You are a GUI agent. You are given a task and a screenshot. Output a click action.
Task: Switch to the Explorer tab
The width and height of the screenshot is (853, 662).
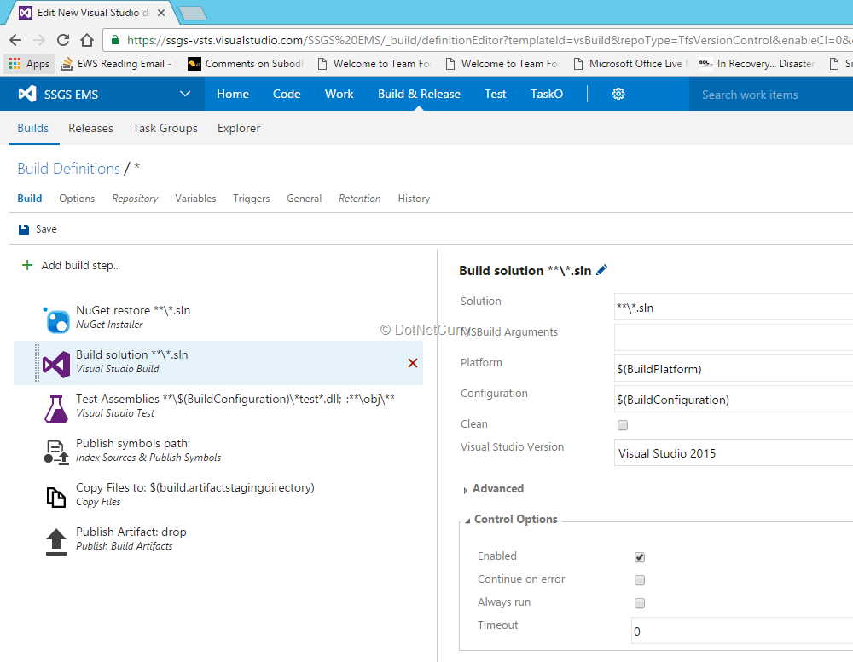239,129
